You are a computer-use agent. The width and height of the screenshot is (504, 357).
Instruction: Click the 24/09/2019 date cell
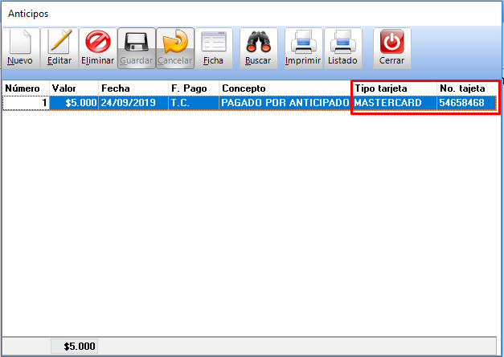click(132, 103)
